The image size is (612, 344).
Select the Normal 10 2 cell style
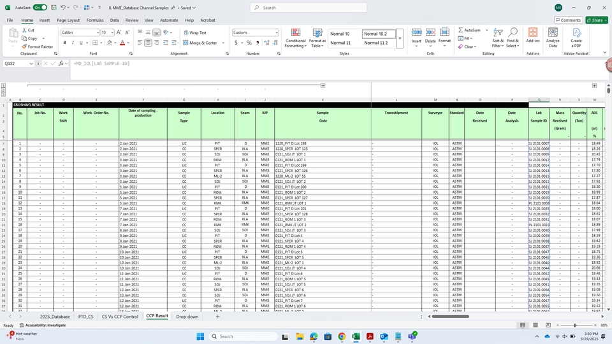pos(378,34)
